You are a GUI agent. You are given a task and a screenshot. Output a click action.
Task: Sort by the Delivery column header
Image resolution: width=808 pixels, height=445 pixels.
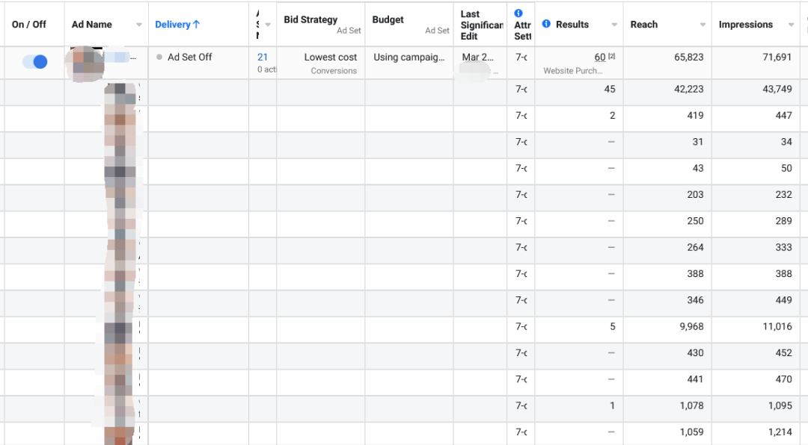click(173, 25)
